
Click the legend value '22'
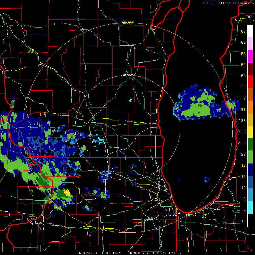[243, 154]
